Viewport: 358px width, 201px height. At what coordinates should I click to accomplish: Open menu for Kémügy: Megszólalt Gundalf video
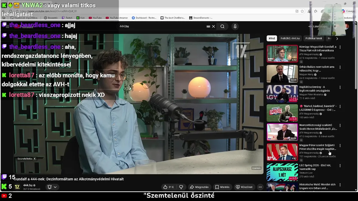(x=340, y=47)
